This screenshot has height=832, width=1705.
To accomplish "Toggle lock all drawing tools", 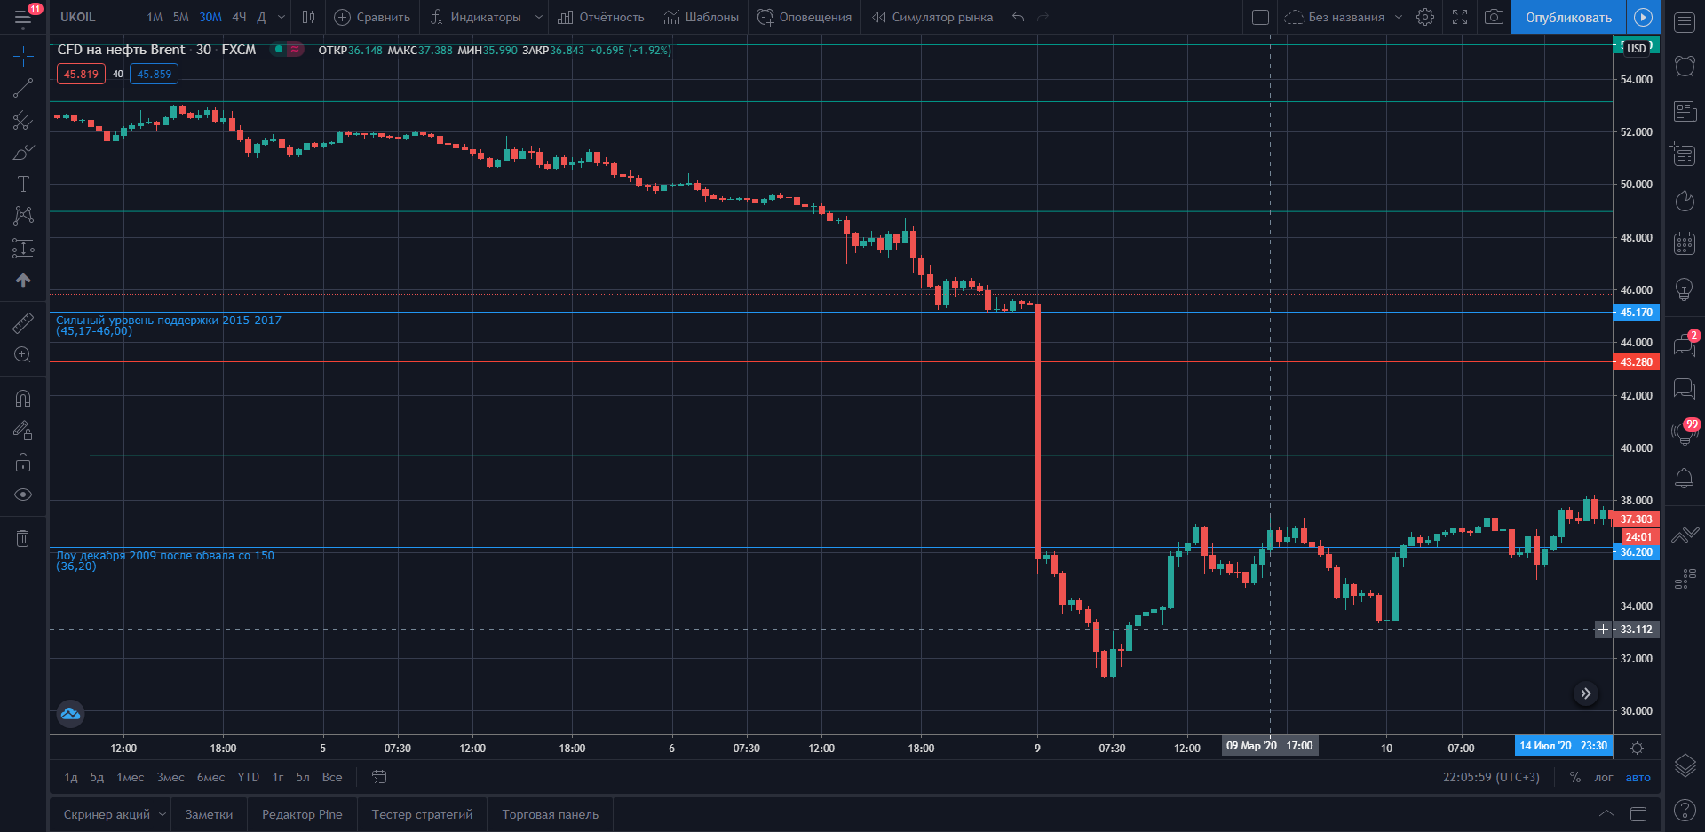I will (23, 463).
